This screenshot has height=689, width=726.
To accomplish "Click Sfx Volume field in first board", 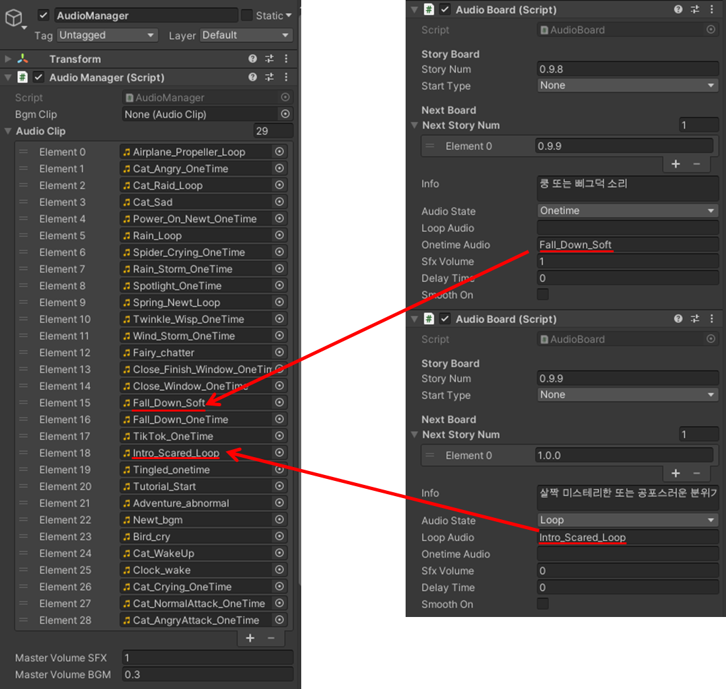I will tap(628, 261).
